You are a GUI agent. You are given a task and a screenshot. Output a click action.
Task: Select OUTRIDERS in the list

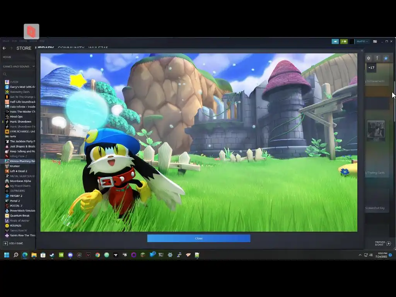[20, 191]
